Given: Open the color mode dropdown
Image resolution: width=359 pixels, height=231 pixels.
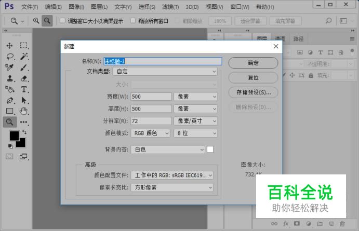Looking at the screenshot, I should 151,133.
